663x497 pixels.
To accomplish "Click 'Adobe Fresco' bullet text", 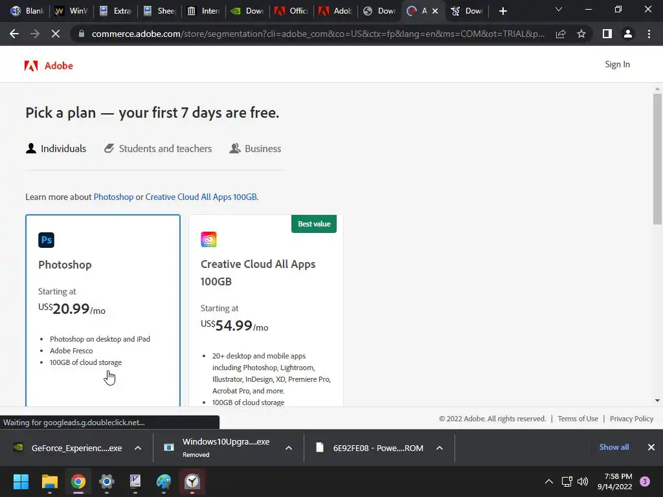I will [71, 351].
